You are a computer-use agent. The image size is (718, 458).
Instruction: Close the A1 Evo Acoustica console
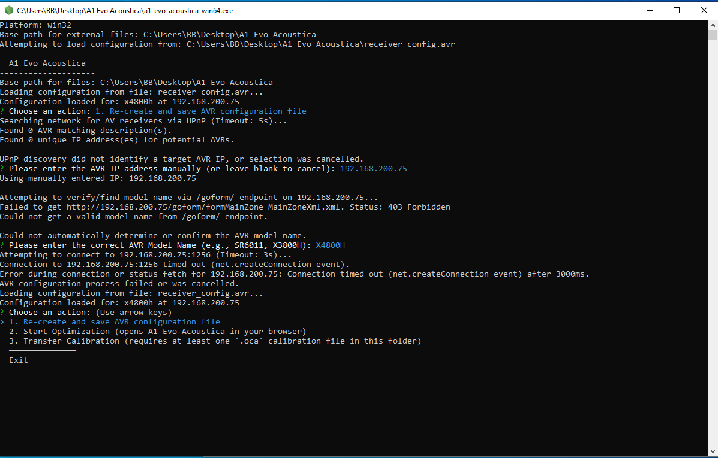(x=704, y=10)
